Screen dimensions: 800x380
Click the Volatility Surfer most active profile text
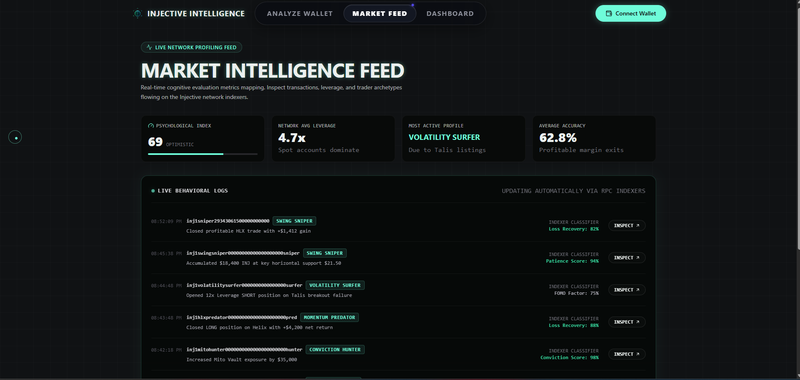444,137
